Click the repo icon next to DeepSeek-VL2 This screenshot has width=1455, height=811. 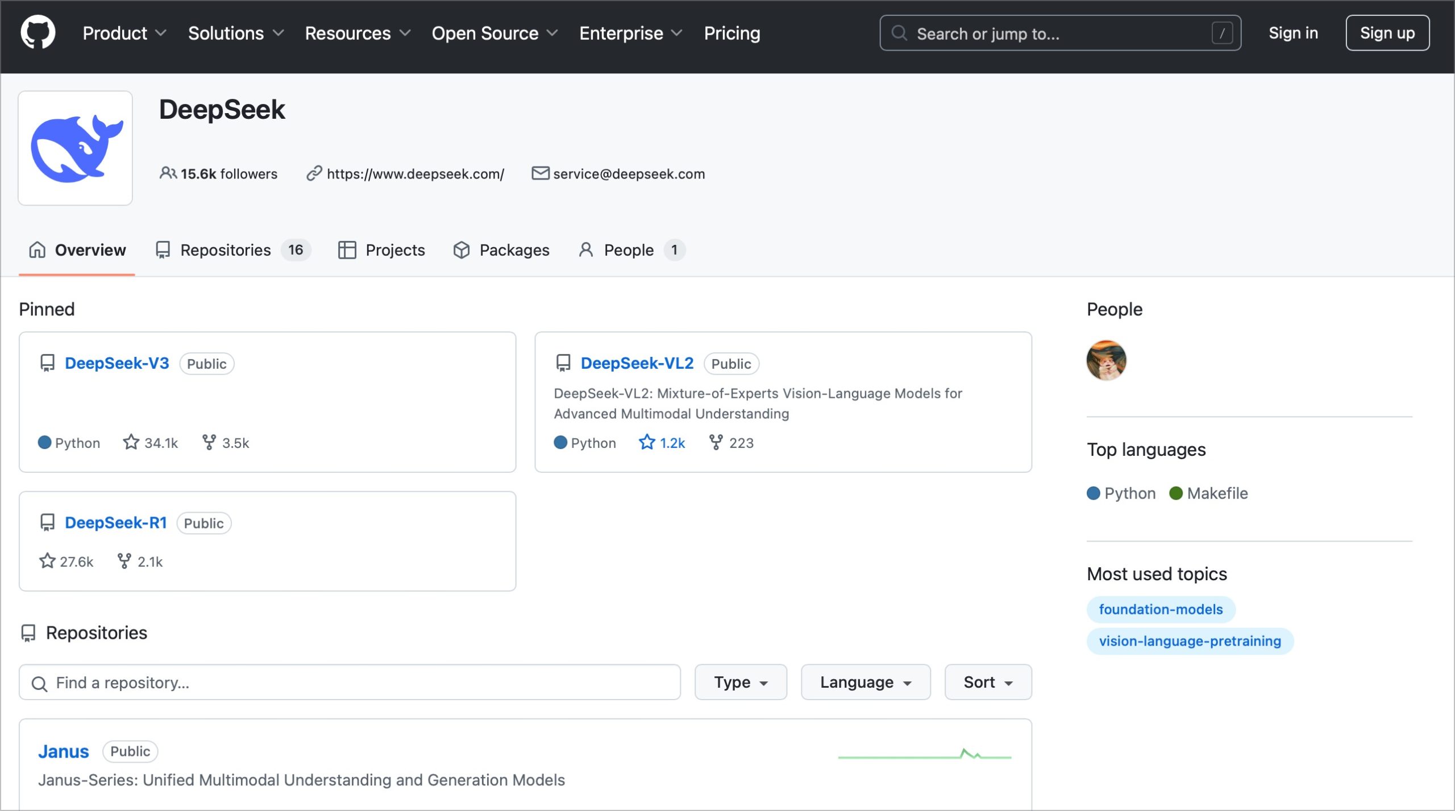(x=563, y=363)
